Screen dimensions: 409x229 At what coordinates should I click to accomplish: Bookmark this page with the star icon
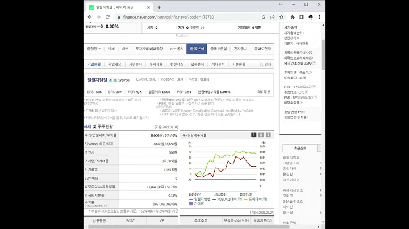(x=281, y=17)
